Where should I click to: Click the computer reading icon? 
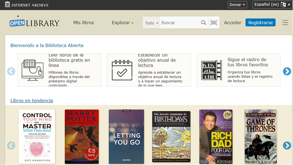pos(32,70)
